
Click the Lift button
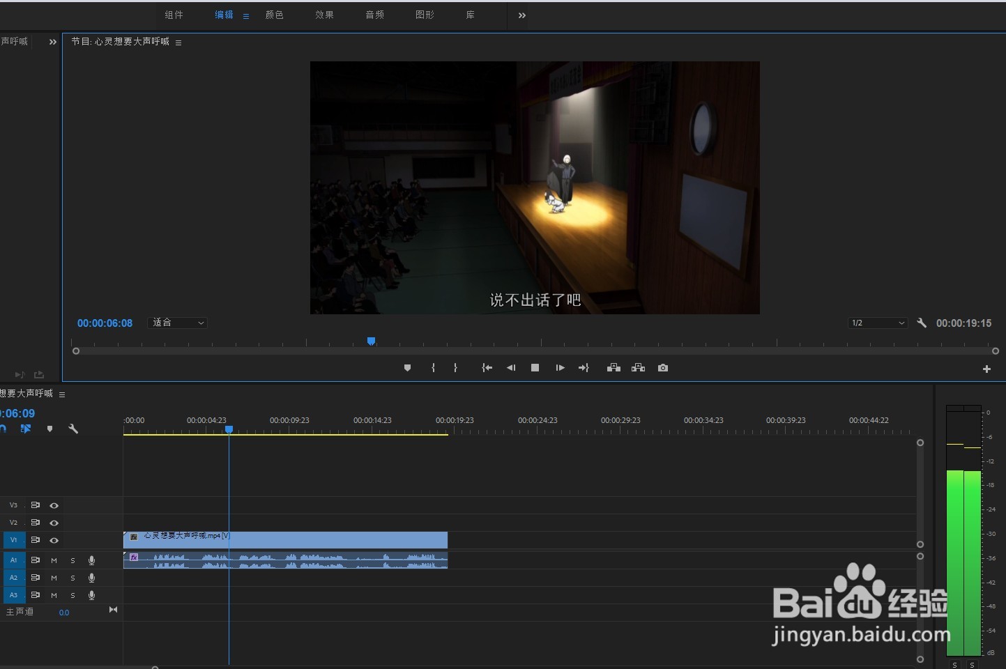coord(613,368)
